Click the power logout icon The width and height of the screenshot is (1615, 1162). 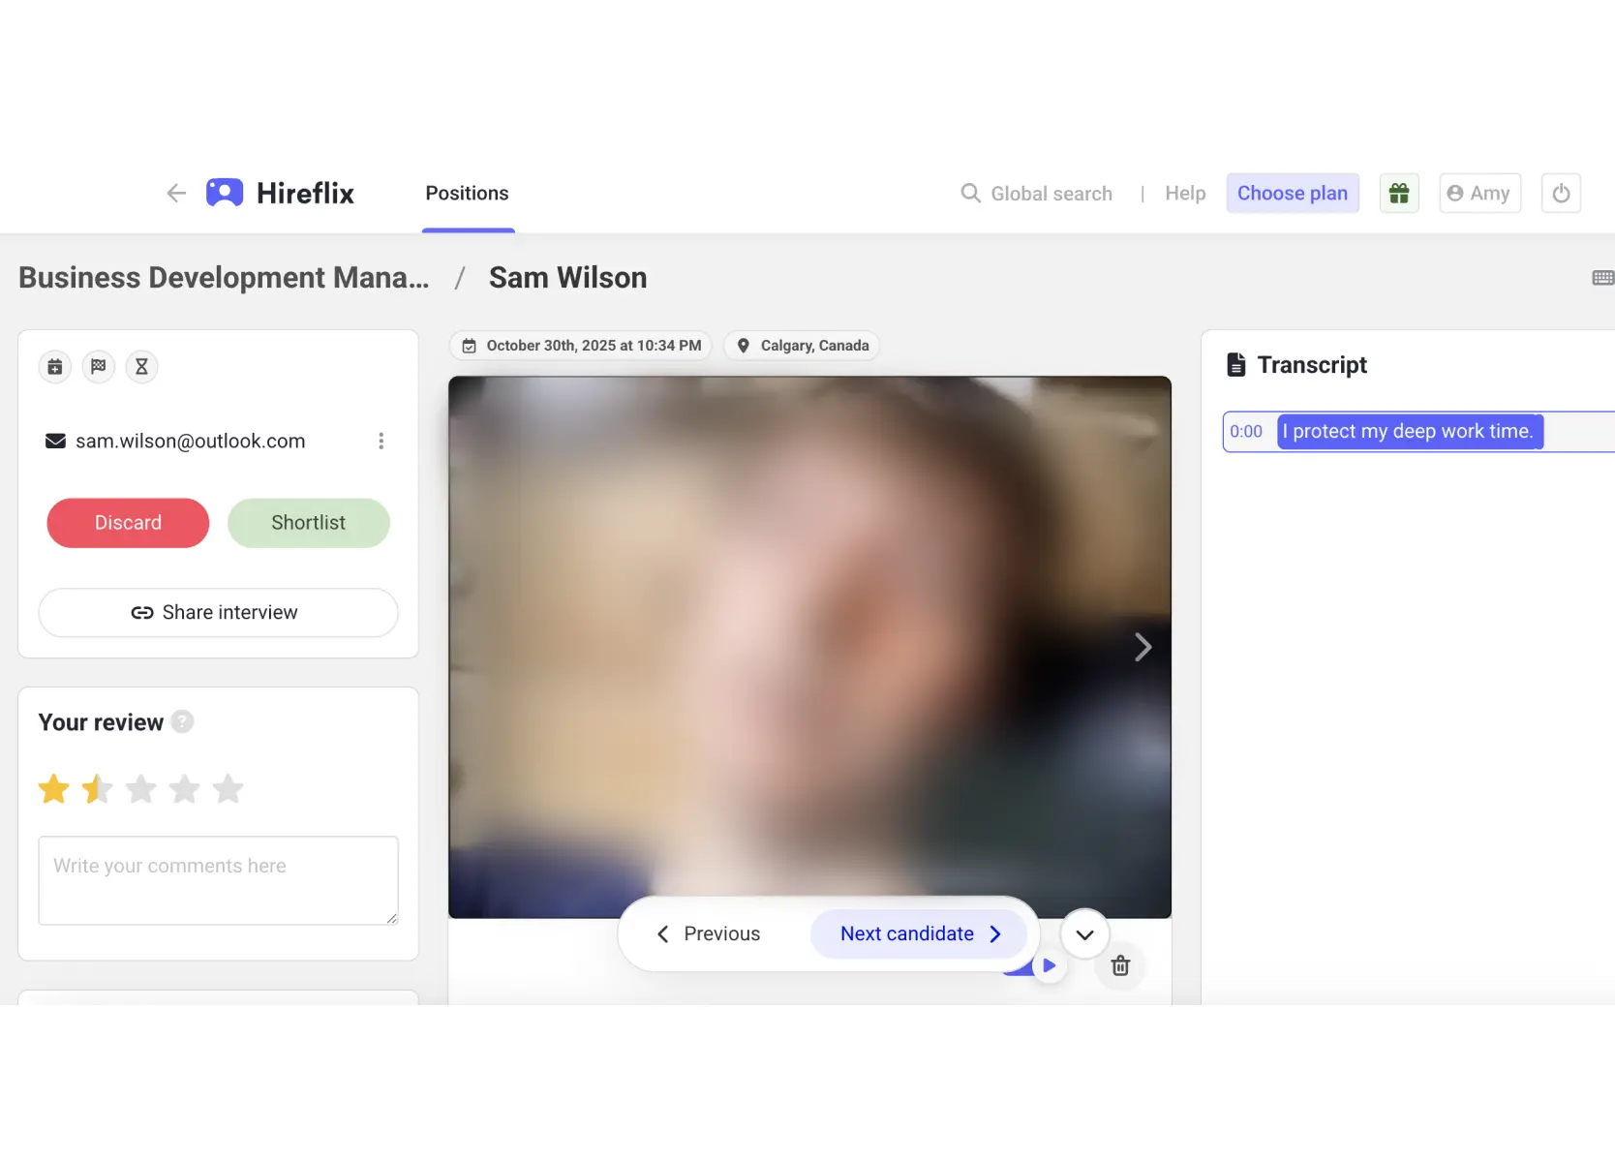1560,193
